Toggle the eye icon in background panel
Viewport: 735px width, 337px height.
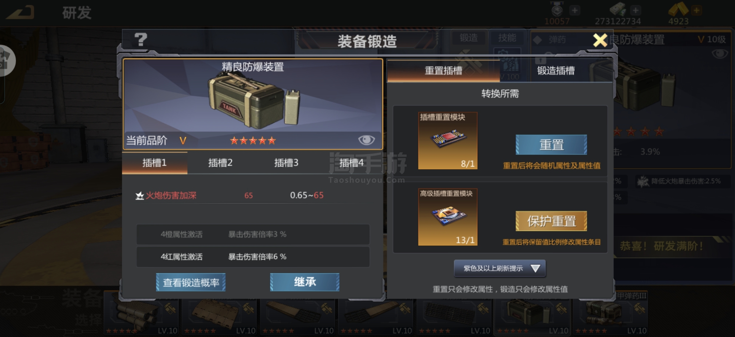(x=720, y=54)
